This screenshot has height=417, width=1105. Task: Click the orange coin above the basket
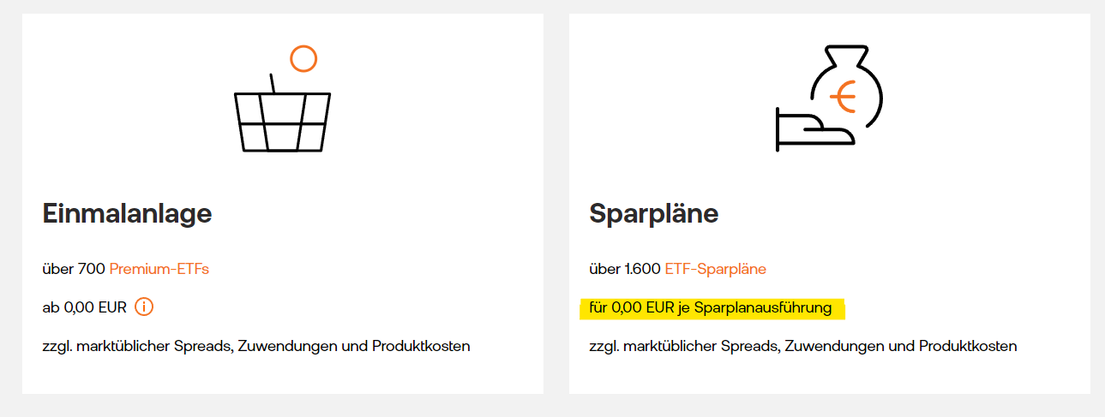[x=303, y=58]
